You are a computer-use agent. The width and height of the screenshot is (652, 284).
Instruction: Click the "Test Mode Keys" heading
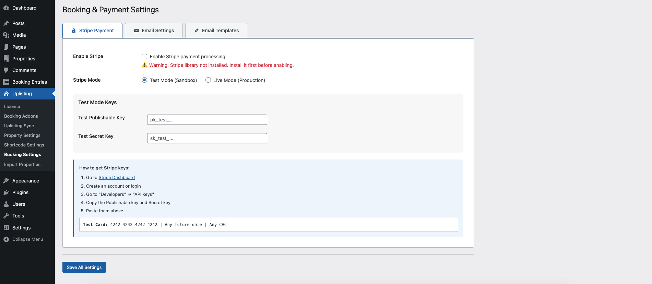point(97,102)
